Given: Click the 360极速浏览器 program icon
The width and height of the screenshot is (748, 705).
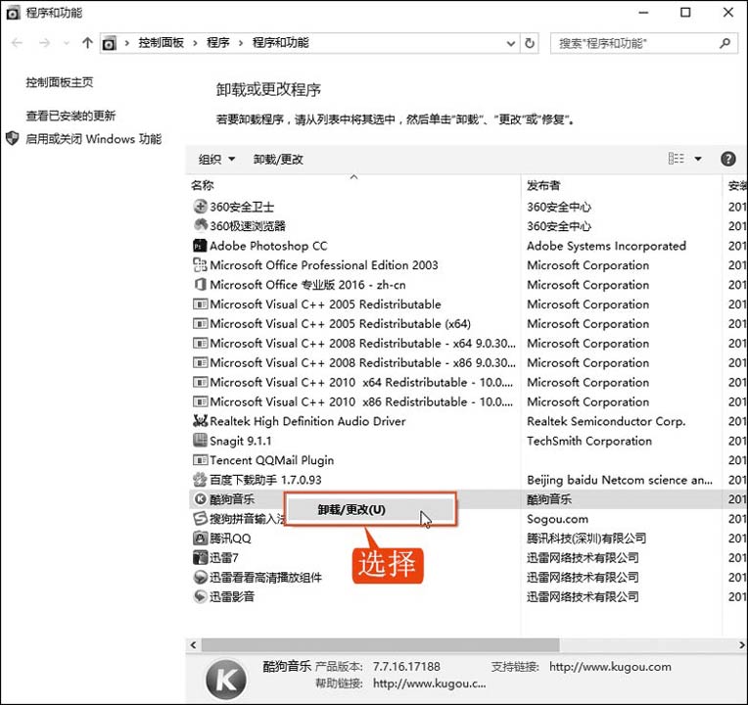Looking at the screenshot, I should click(x=200, y=225).
